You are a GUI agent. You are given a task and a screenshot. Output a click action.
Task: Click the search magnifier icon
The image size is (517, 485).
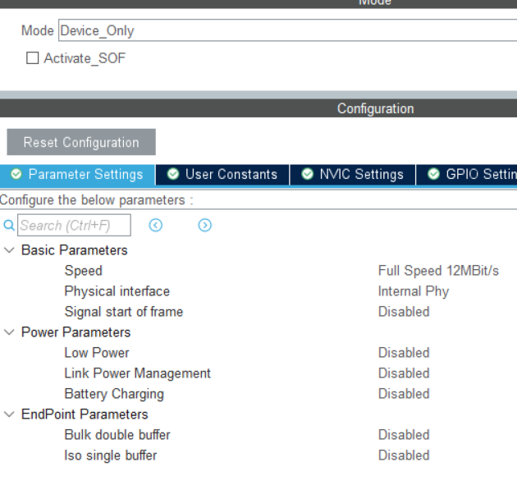tap(9, 226)
